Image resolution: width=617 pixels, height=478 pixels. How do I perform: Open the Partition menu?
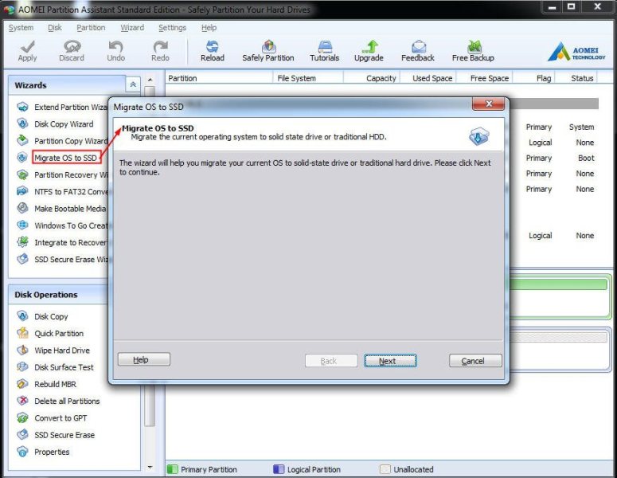91,28
